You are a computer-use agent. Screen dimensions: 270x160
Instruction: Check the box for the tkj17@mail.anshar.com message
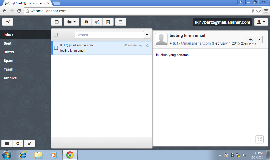[x=56, y=48]
